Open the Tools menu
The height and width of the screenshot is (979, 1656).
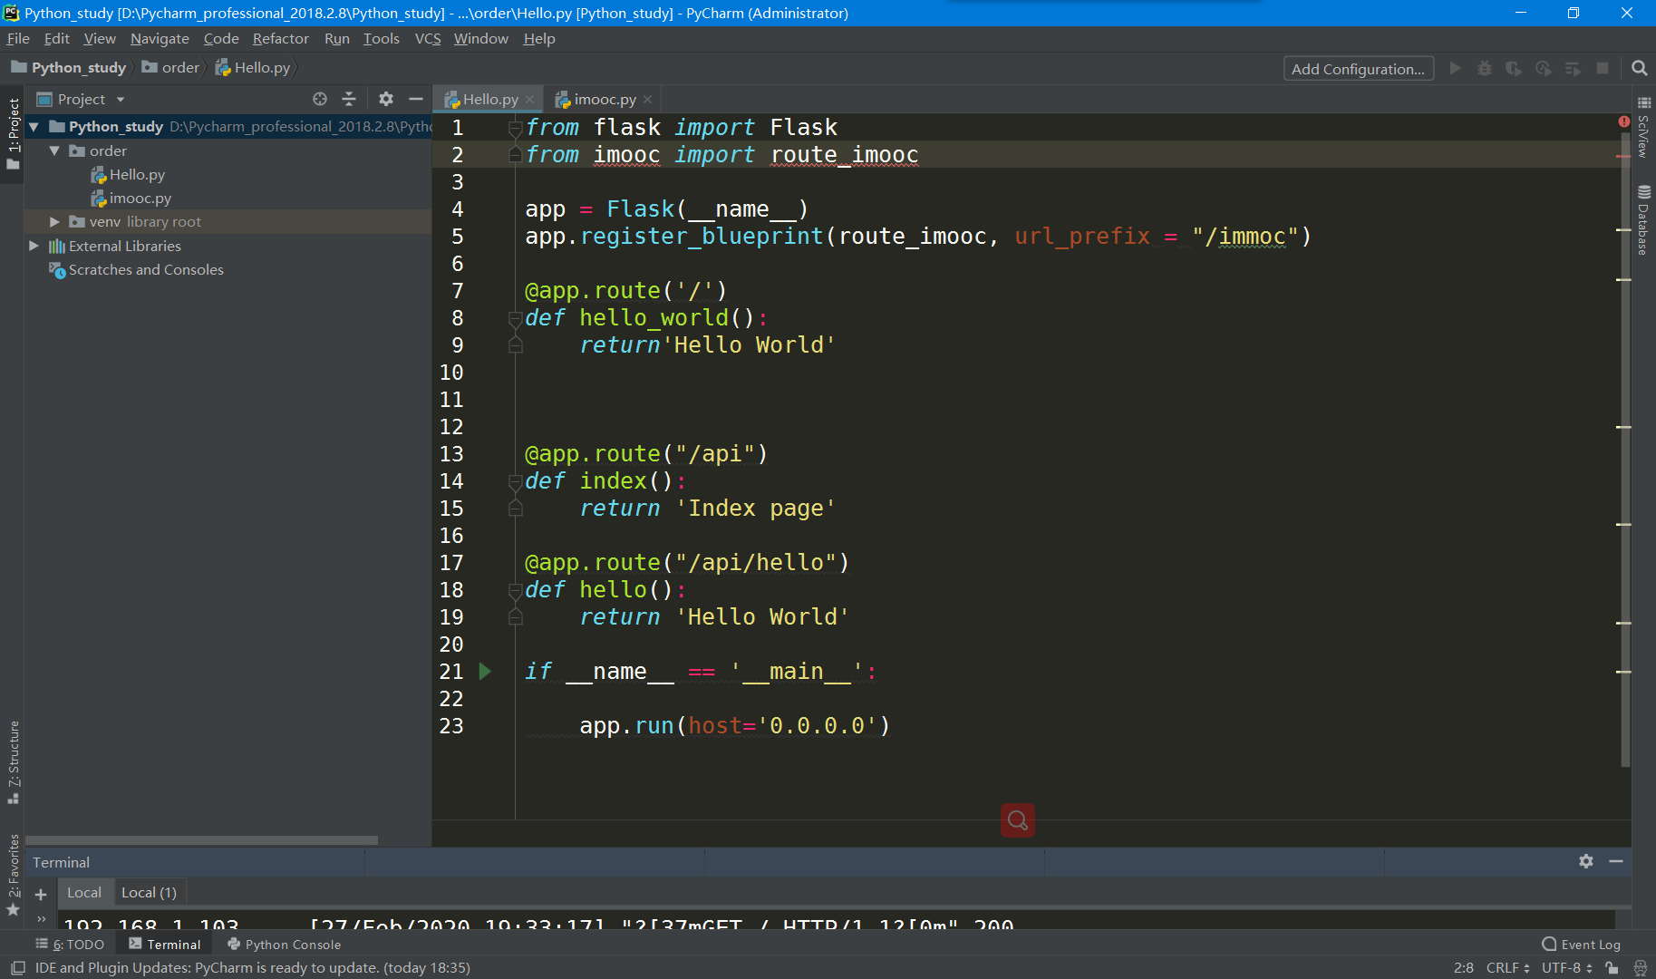[x=382, y=38]
